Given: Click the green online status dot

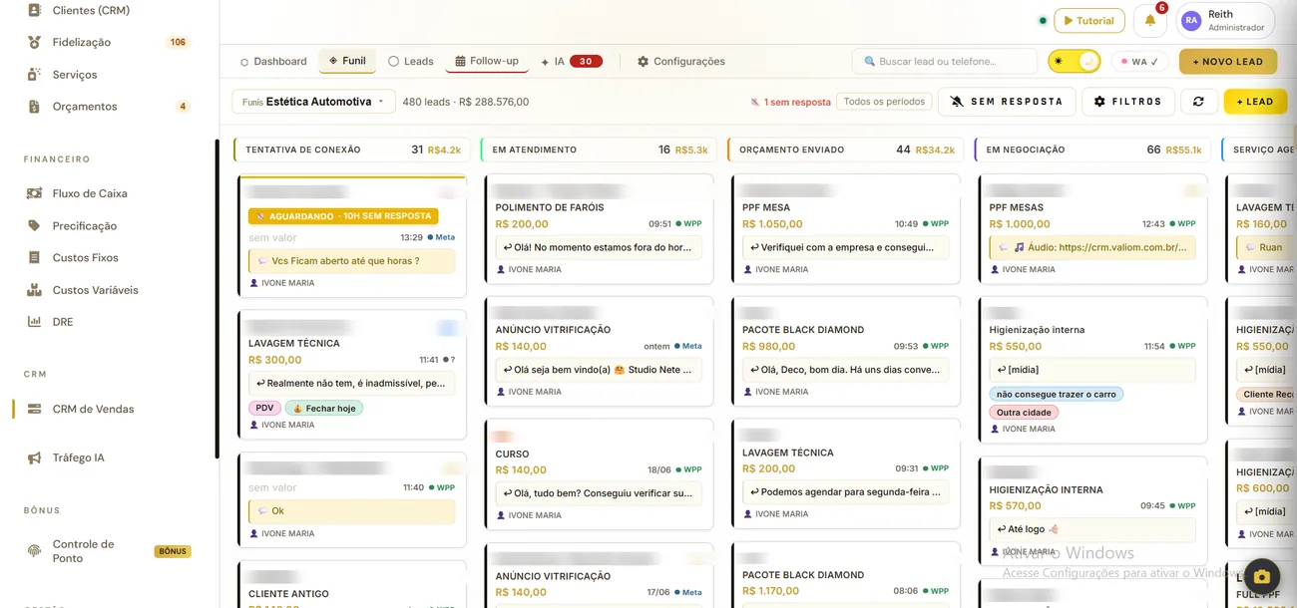Looking at the screenshot, I should coord(1043,20).
